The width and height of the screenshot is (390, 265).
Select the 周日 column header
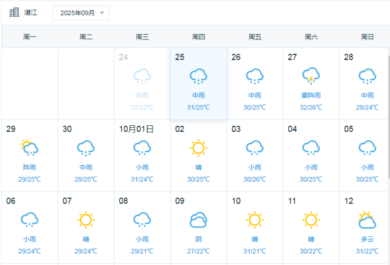click(367, 37)
